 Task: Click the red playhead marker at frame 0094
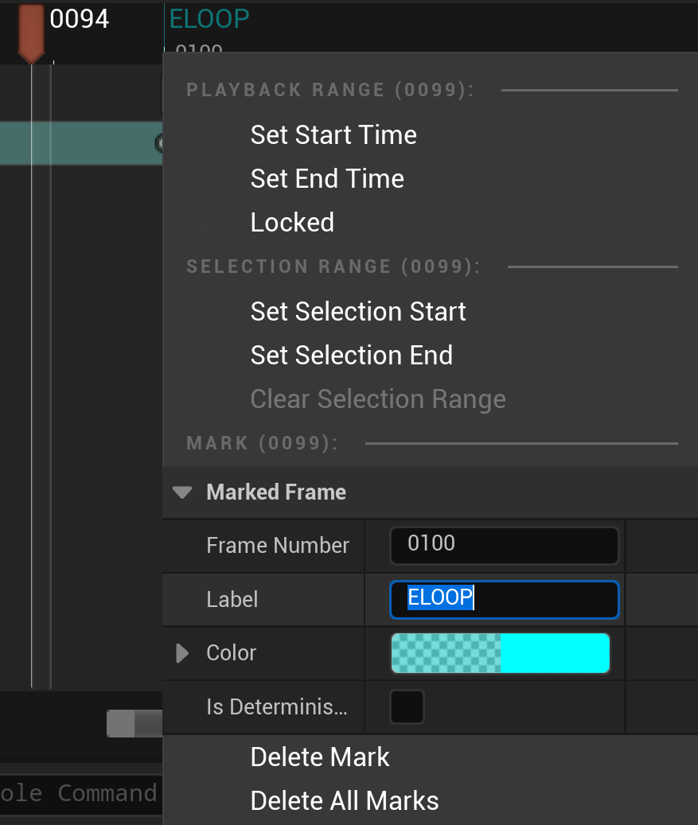(x=31, y=32)
